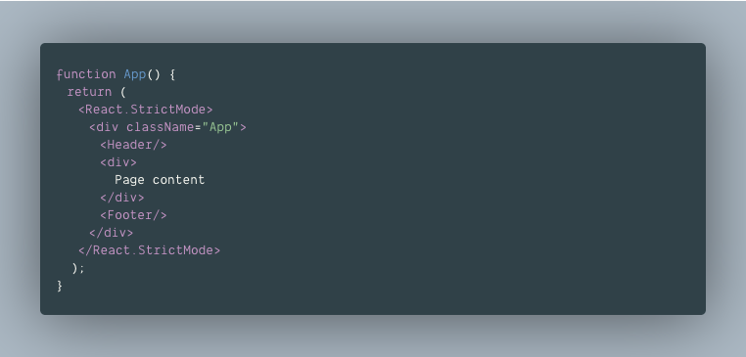Click the inner opening div tag
This screenshot has height=357, width=746.
click(x=118, y=162)
